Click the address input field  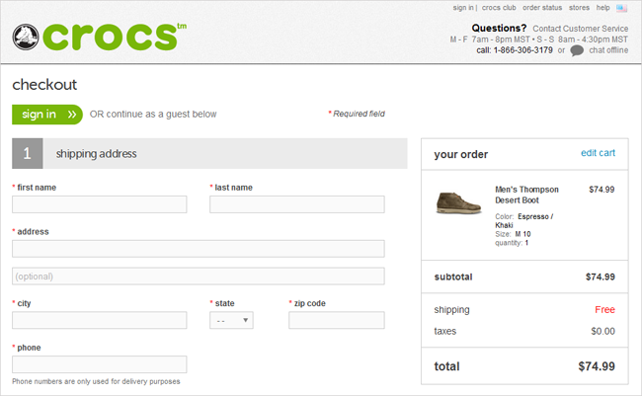[x=199, y=248]
